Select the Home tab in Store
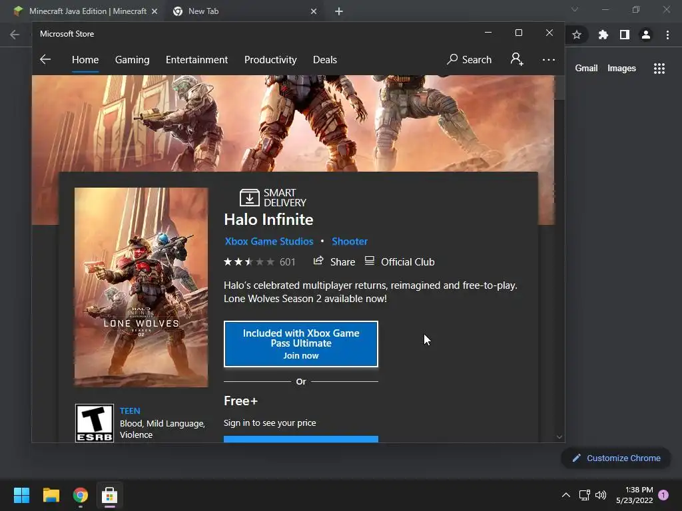682x511 pixels. coord(85,59)
